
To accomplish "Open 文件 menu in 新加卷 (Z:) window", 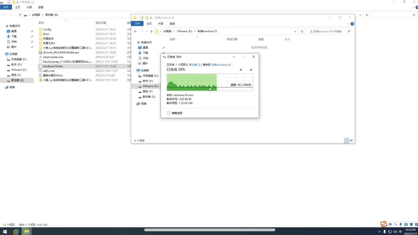I will (6, 7).
